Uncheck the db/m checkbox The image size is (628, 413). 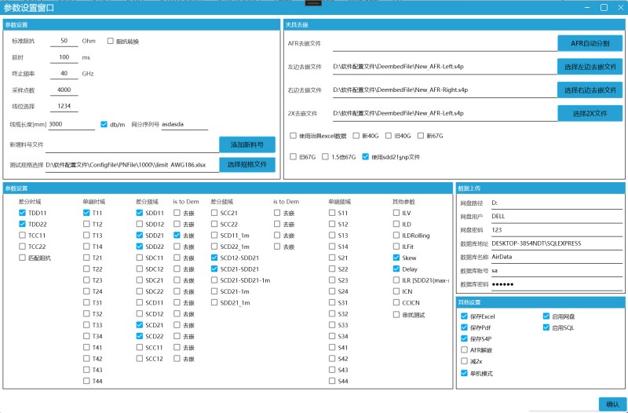104,124
